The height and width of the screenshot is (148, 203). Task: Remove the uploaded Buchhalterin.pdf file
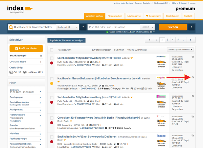41,55
